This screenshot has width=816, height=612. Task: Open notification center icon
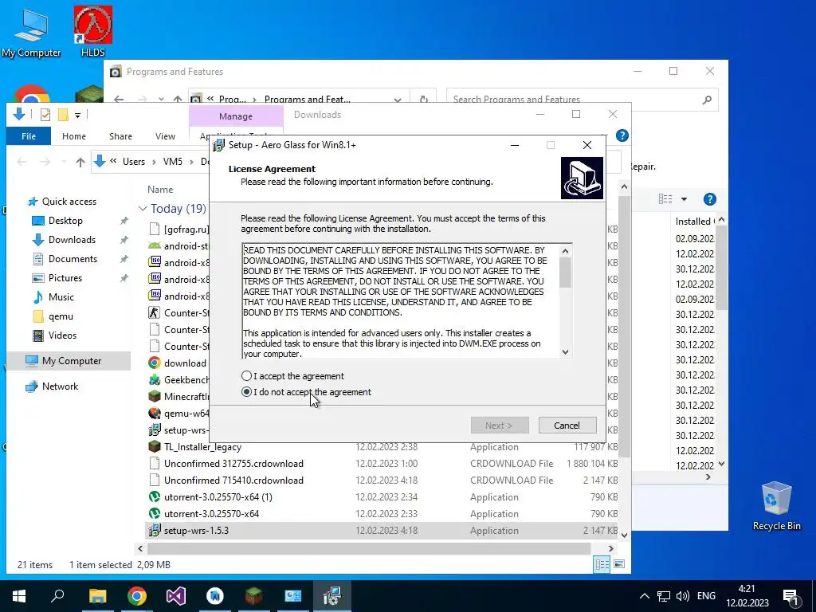pyautogui.click(x=791, y=596)
